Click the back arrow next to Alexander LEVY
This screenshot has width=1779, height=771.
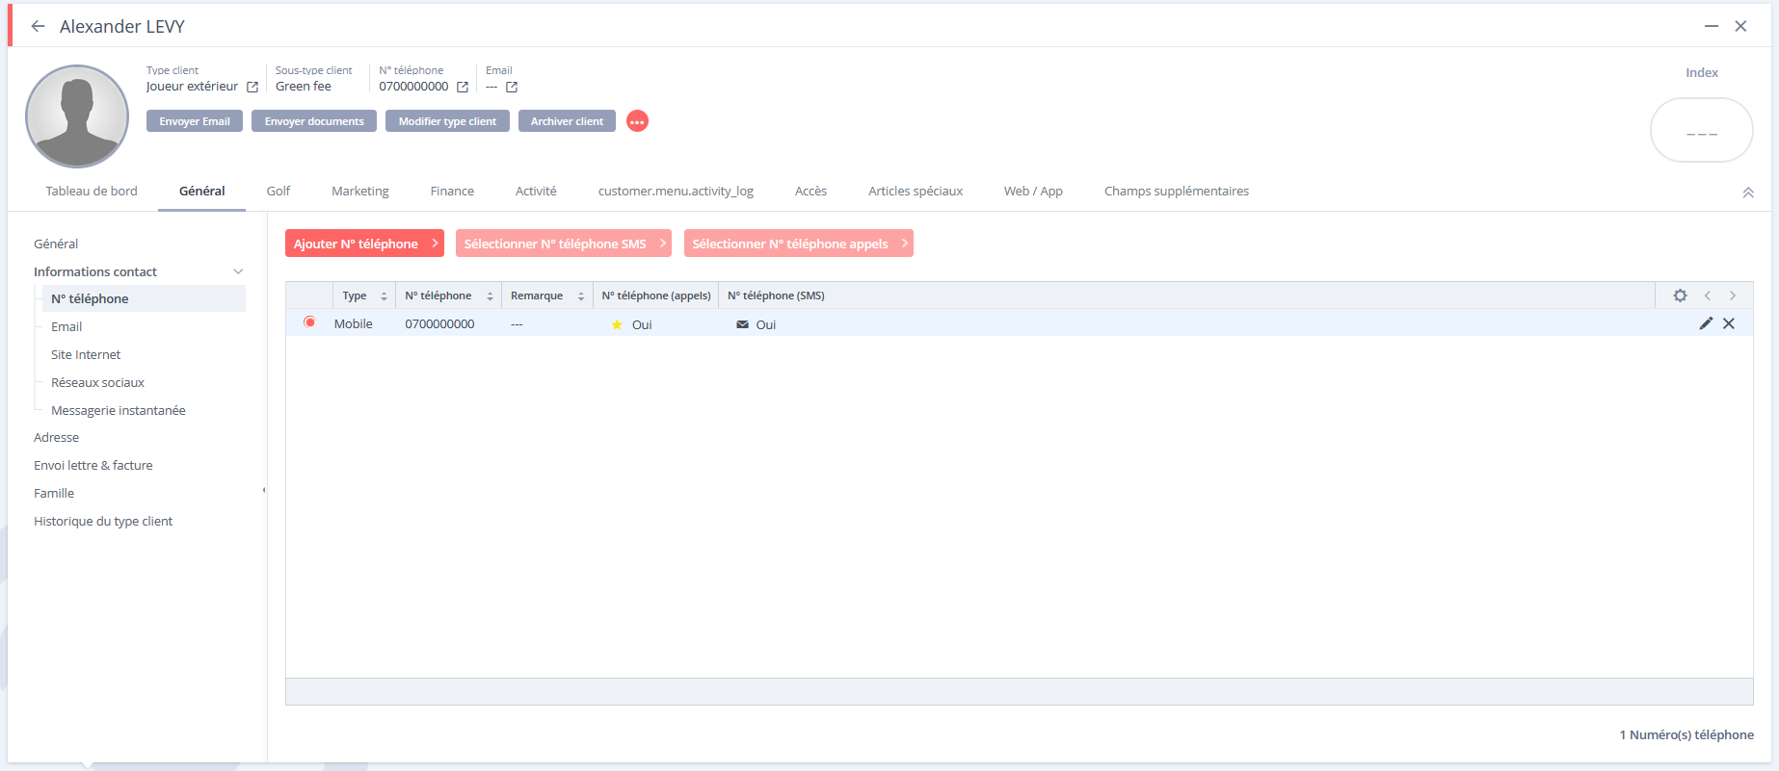[x=38, y=26]
